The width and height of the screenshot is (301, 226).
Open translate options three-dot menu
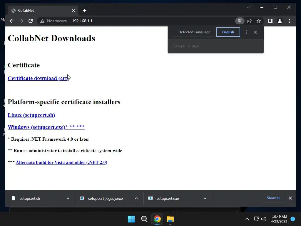(246, 32)
